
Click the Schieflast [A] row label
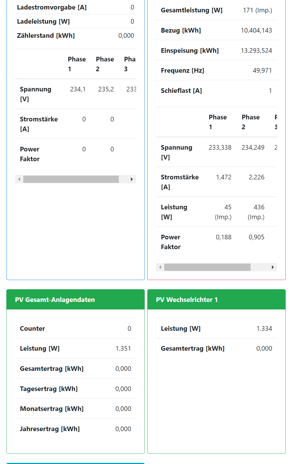(x=181, y=91)
